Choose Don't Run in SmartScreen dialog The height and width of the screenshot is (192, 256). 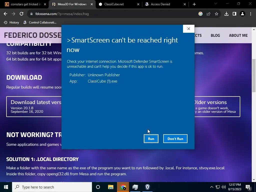[x=175, y=138]
